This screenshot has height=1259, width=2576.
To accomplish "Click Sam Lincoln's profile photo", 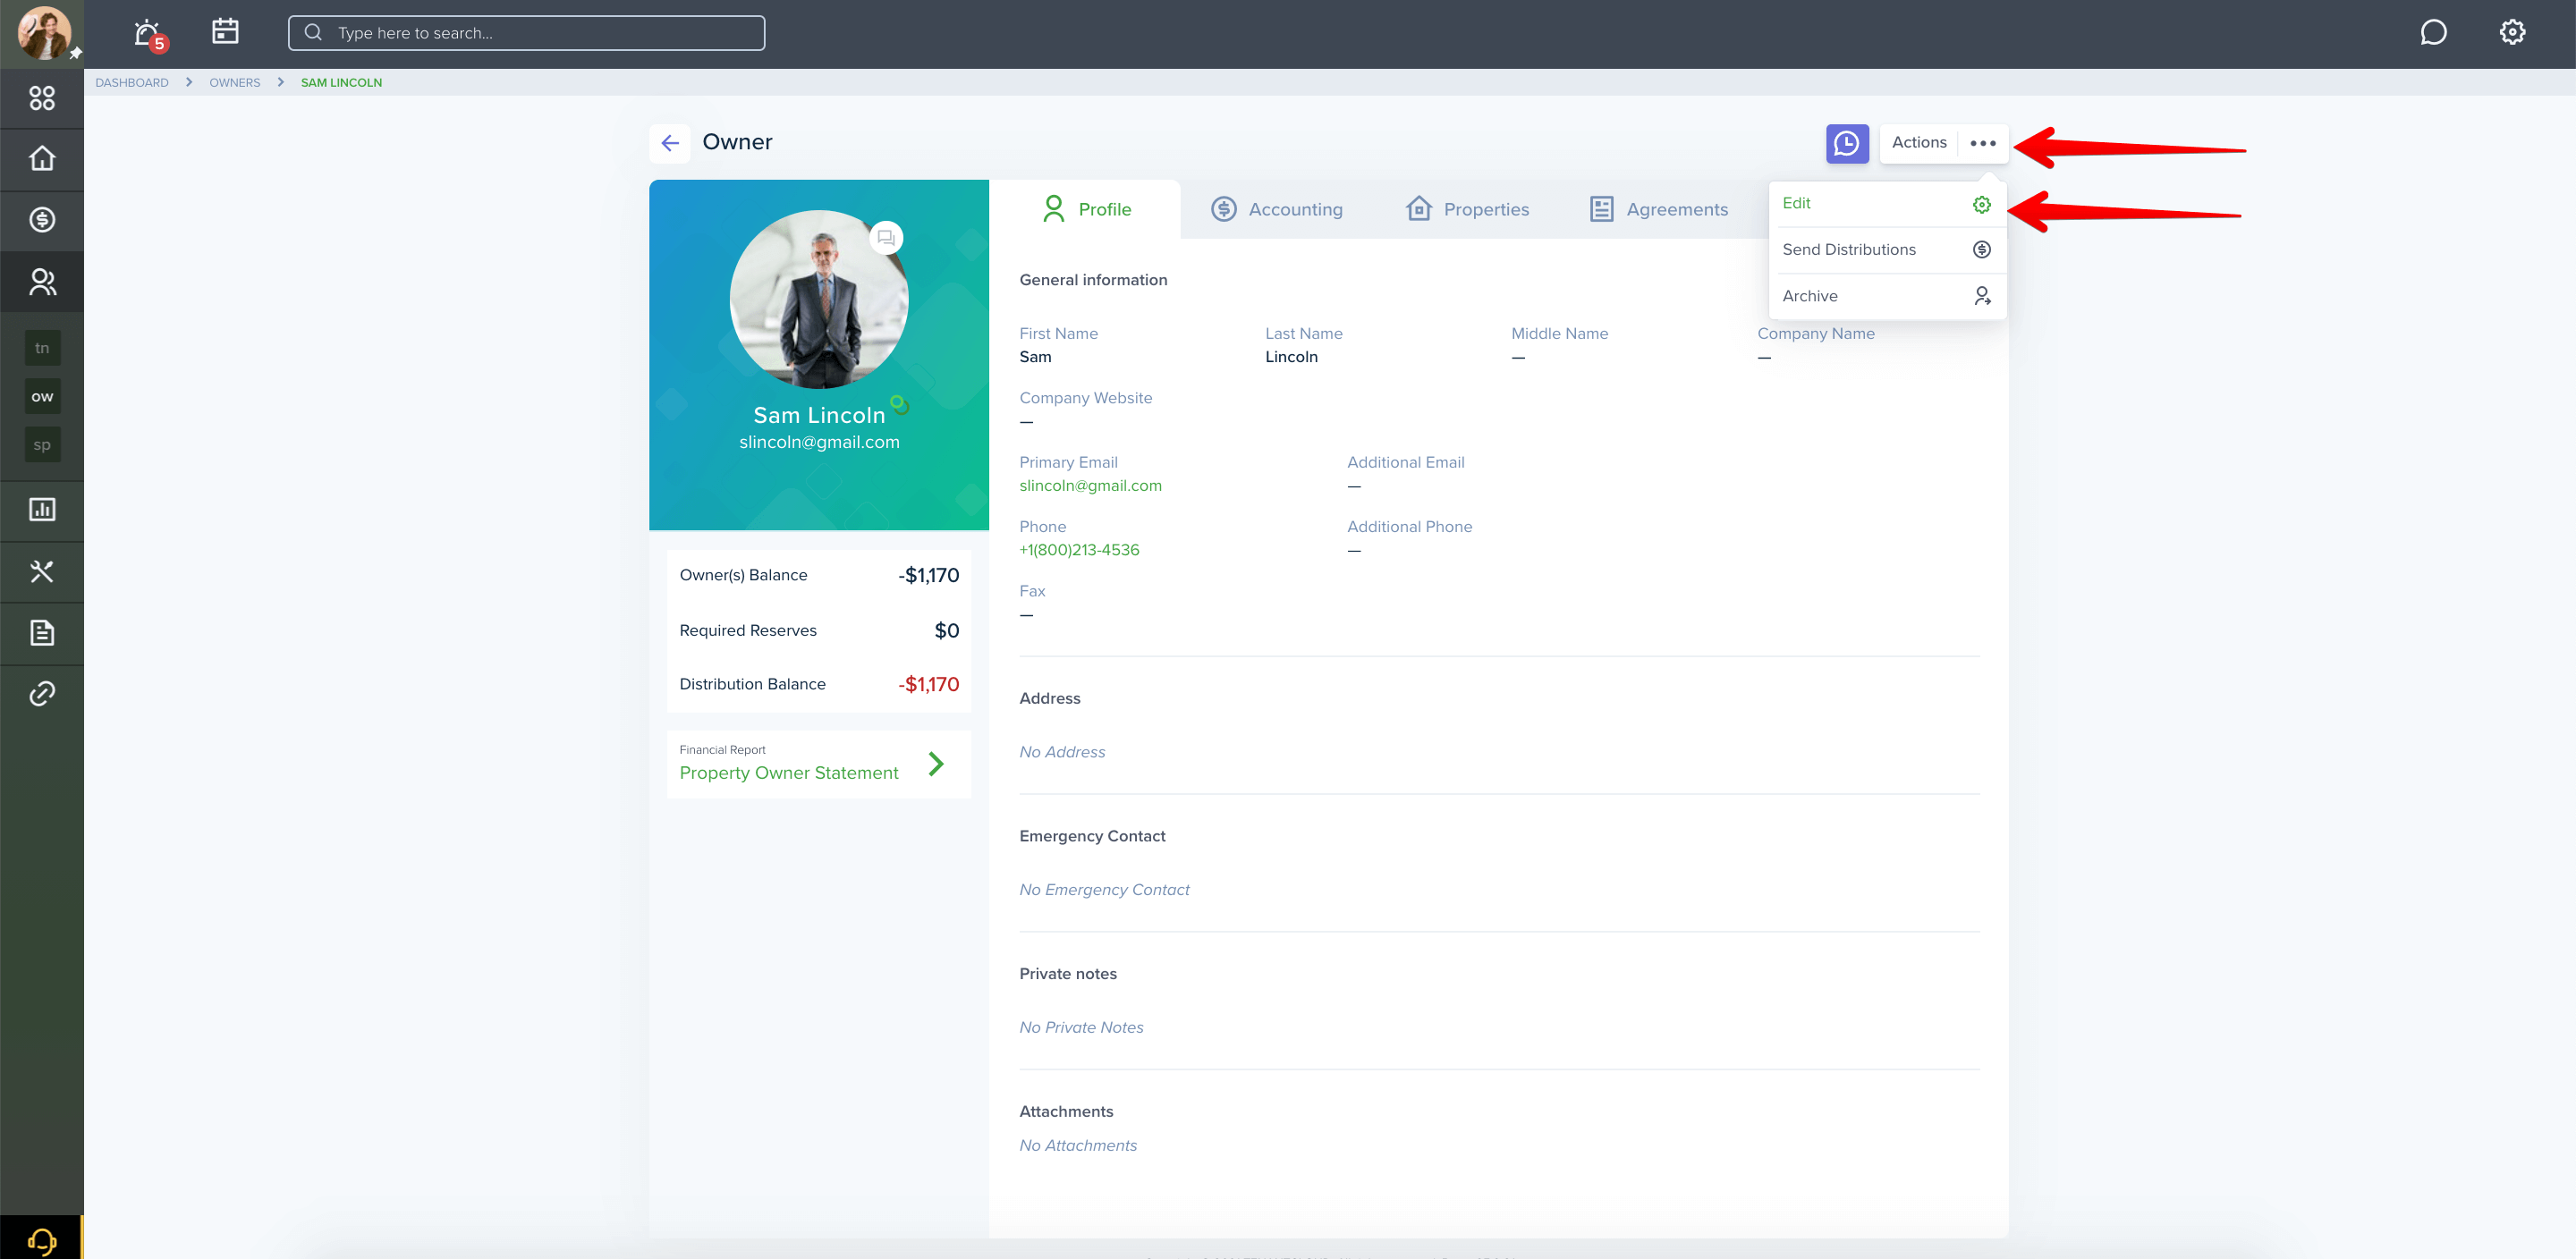I will [819, 300].
